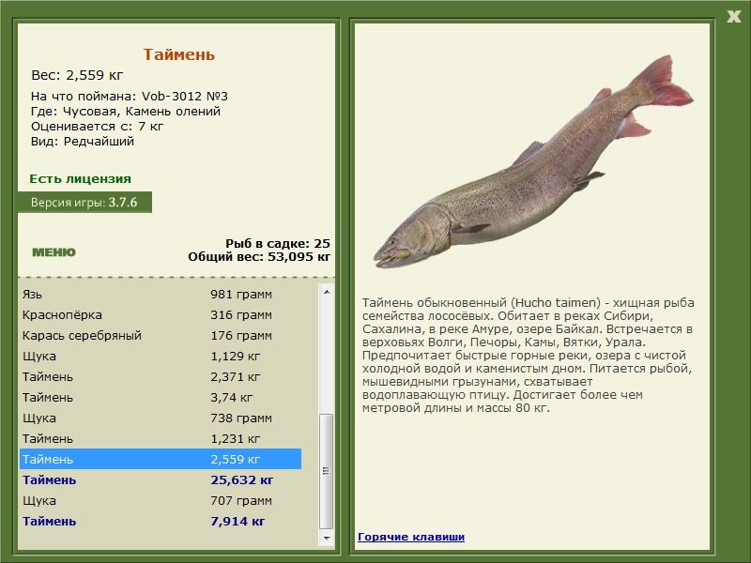Click the taimen fish picture
The image size is (751, 563).
(x=532, y=162)
